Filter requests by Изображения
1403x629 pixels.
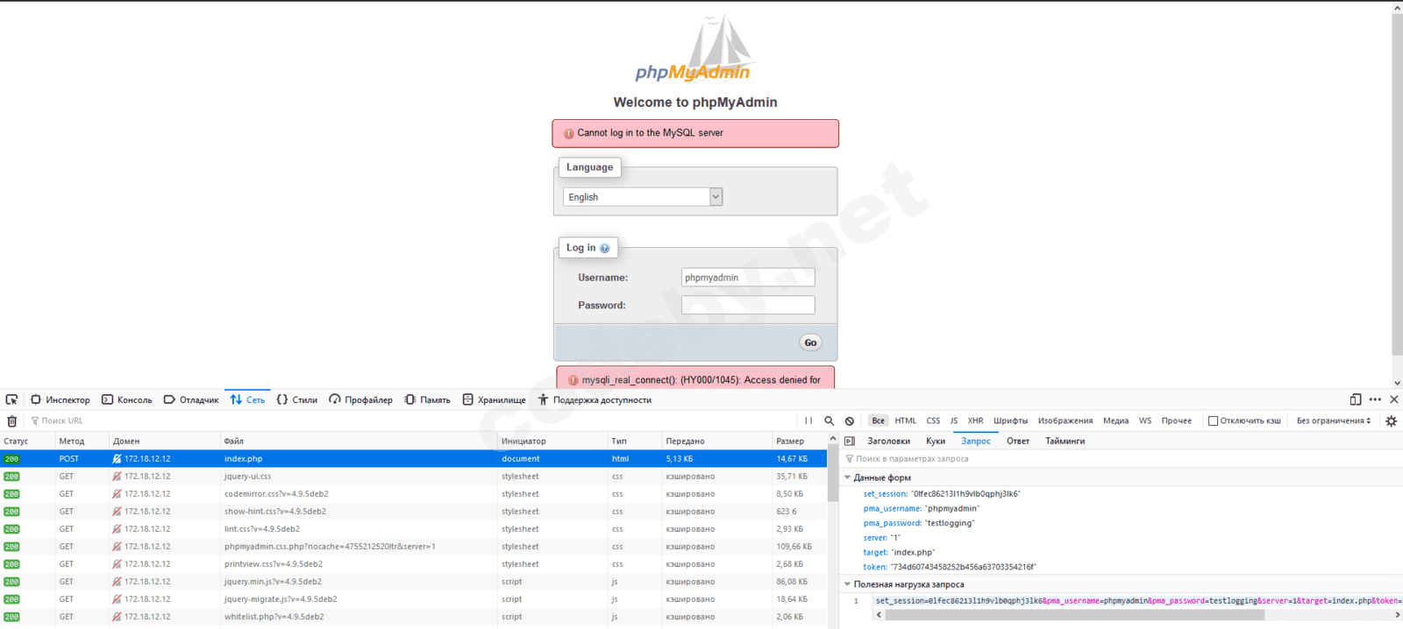1065,421
